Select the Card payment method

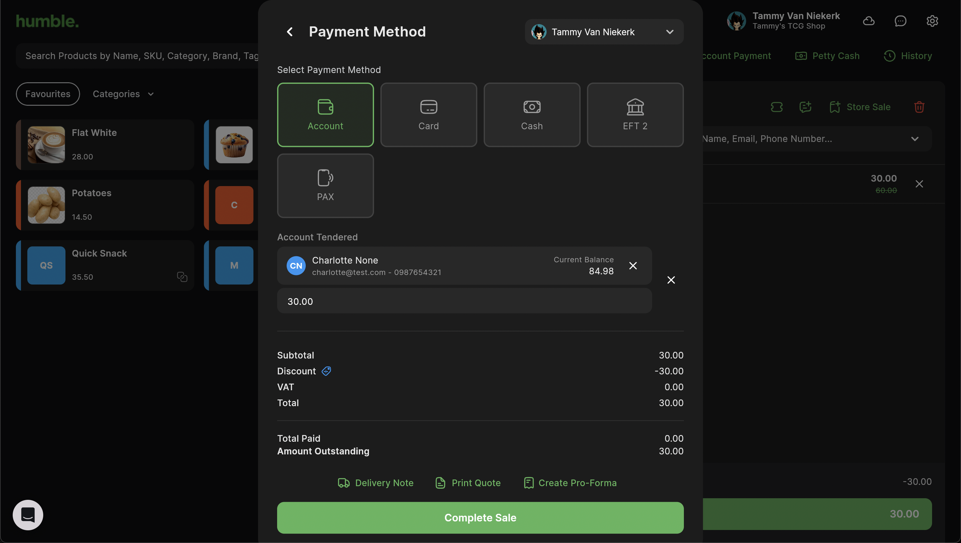click(x=428, y=115)
